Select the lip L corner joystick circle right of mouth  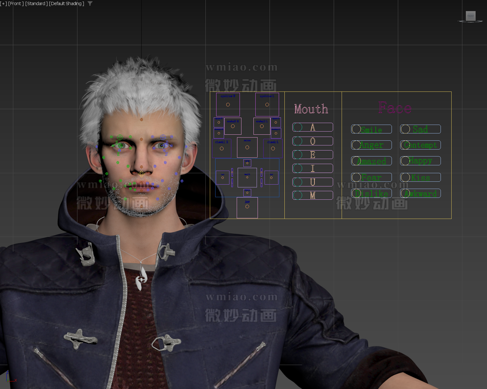[271, 178]
